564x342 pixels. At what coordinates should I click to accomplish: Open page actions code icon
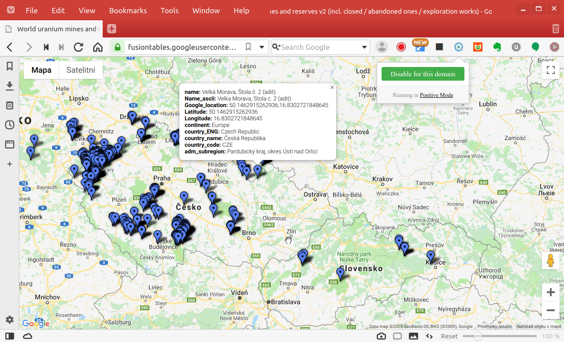pyautogui.click(x=429, y=336)
